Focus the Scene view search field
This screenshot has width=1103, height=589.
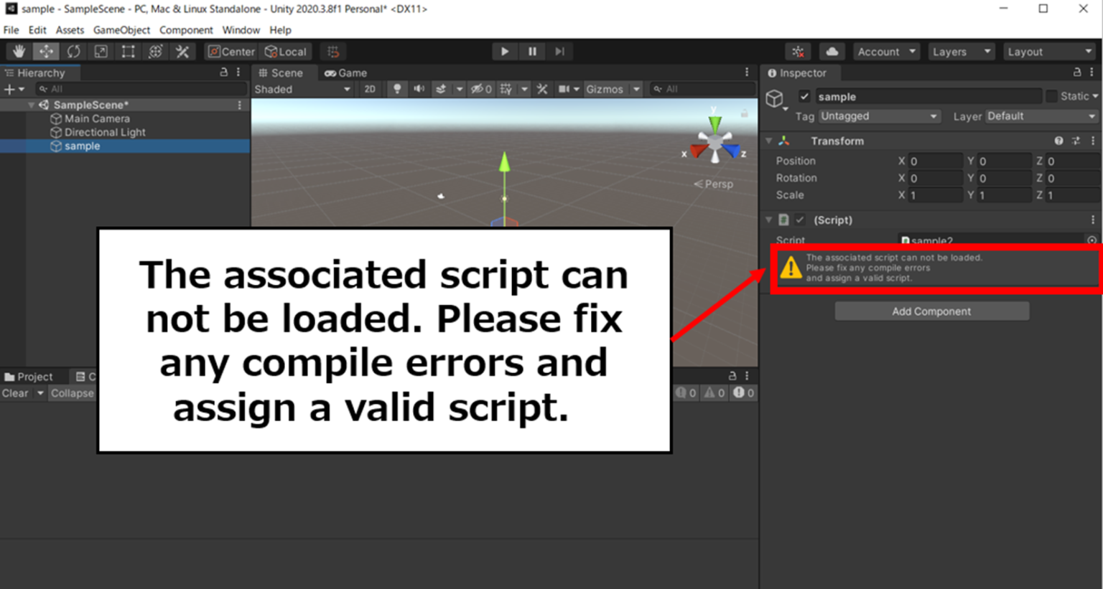coord(702,89)
